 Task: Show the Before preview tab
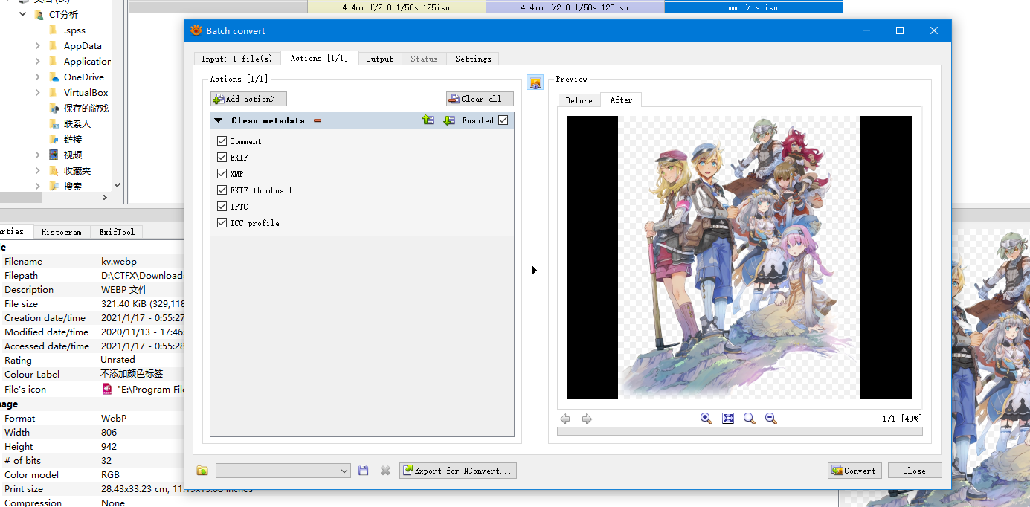(579, 100)
